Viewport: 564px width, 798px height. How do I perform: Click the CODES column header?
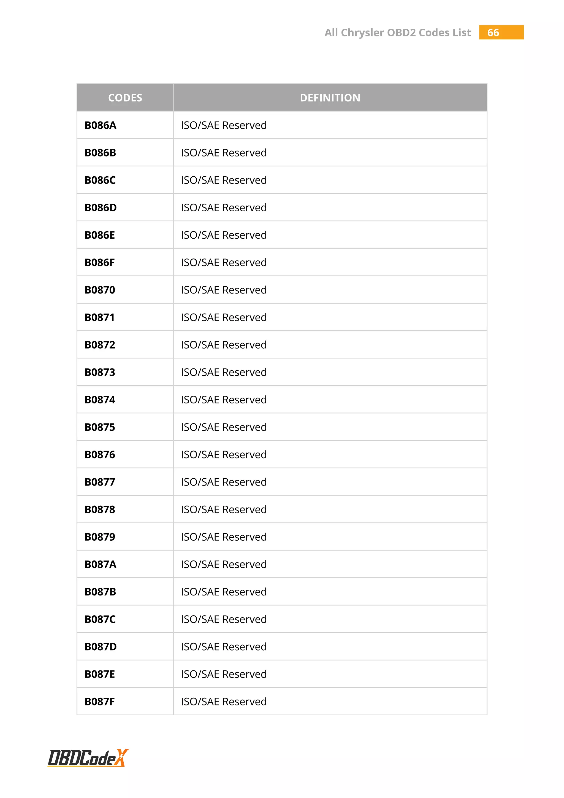[125, 98]
